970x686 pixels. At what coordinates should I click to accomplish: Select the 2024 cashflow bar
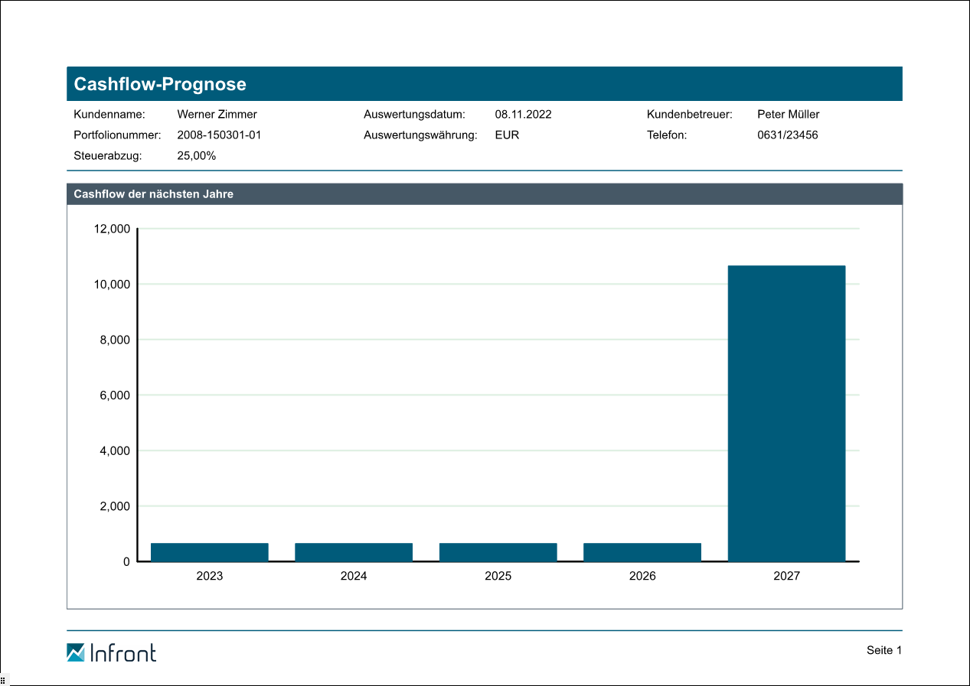(354, 552)
